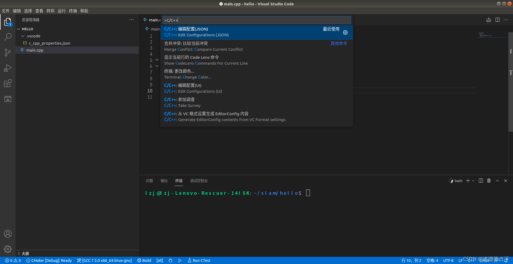This screenshot has width=513, height=264.
Task: Select the [all] build target
Action: pyautogui.click(x=160, y=261)
